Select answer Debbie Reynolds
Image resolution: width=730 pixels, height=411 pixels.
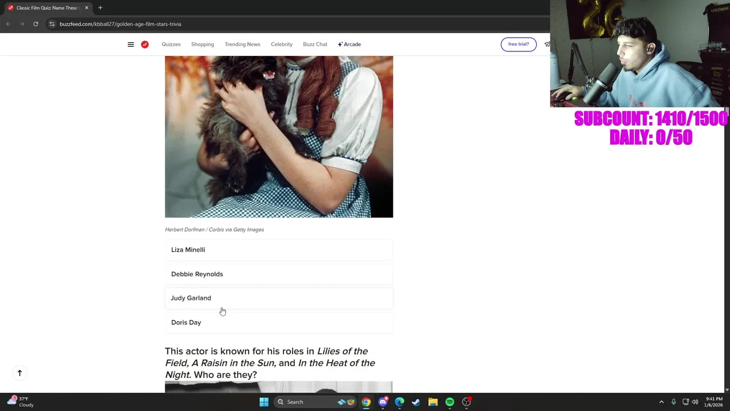point(279,274)
